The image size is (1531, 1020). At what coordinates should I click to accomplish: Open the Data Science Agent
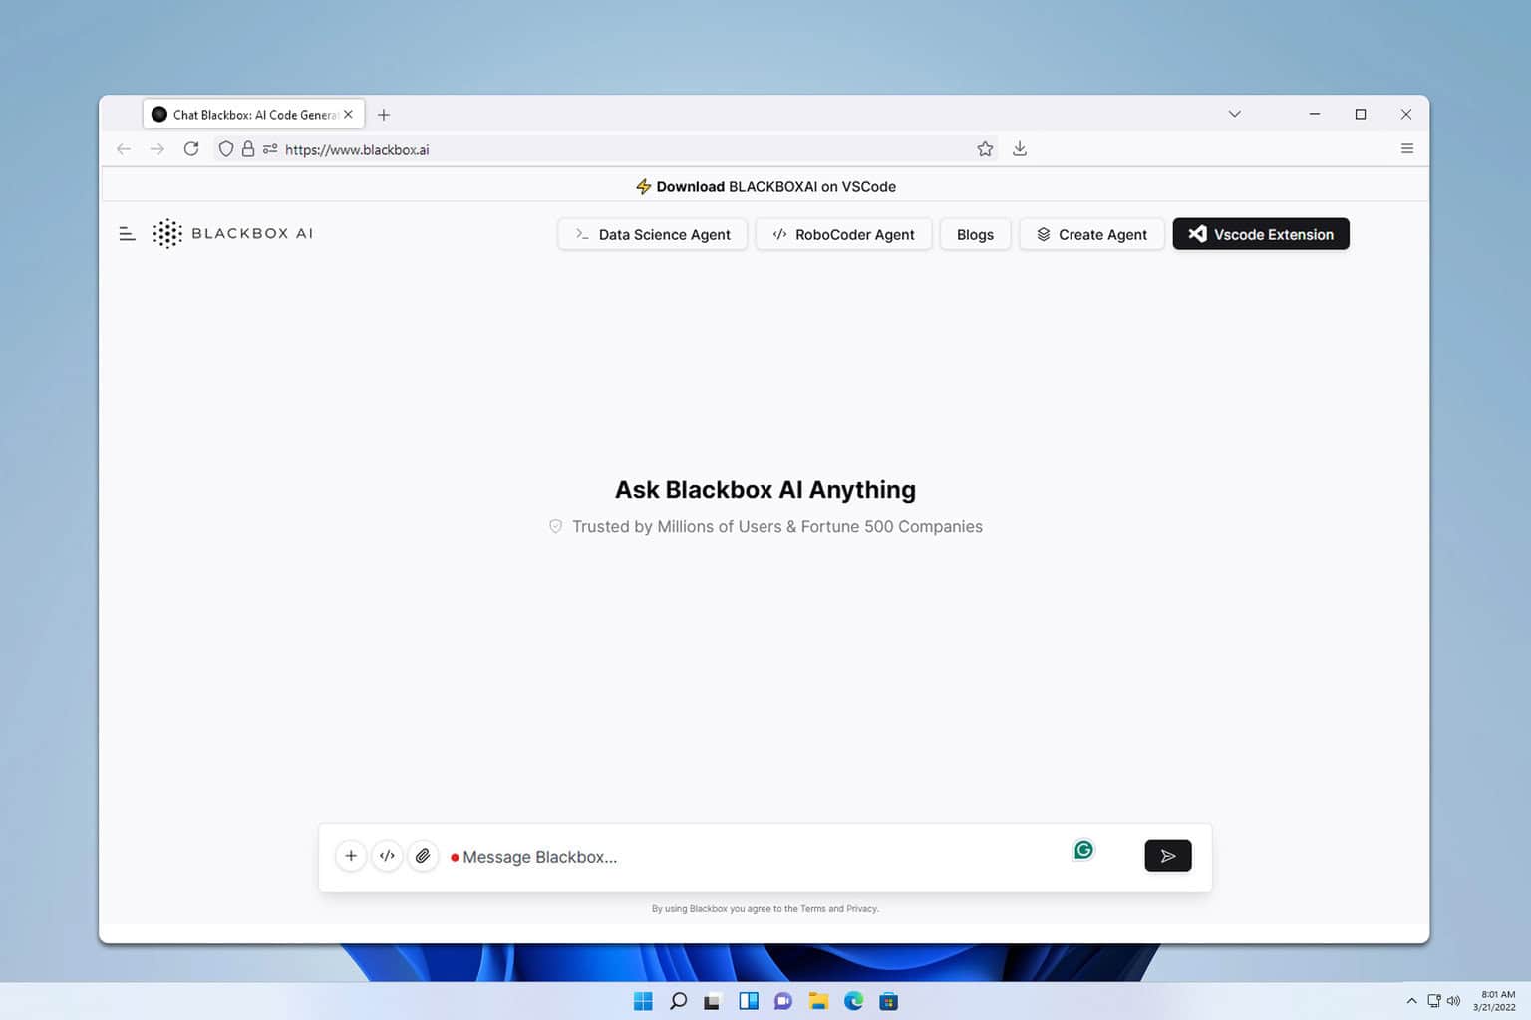(653, 234)
